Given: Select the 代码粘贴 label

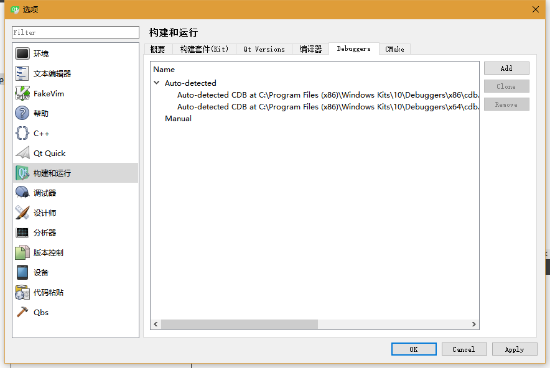Looking at the screenshot, I should click(49, 292).
